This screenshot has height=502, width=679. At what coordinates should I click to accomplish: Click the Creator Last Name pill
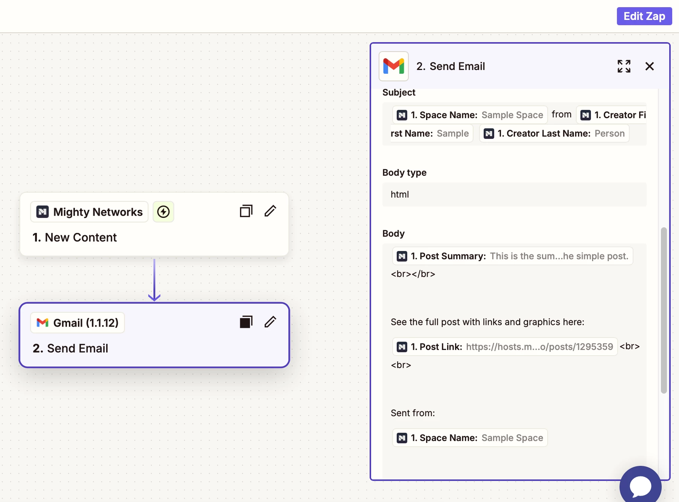click(x=554, y=133)
